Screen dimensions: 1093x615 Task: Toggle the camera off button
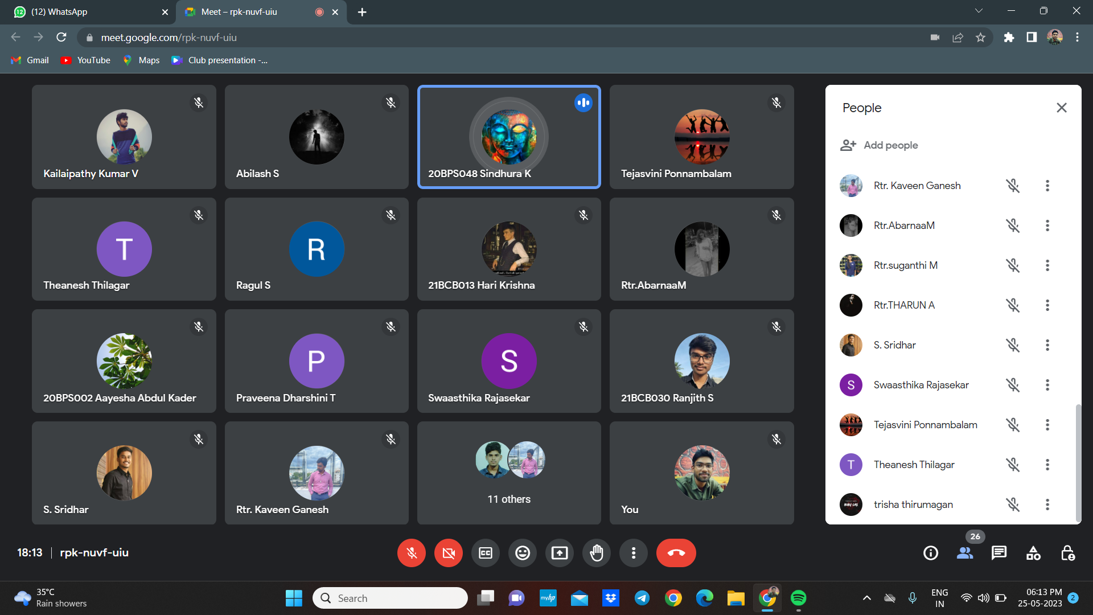pos(449,553)
